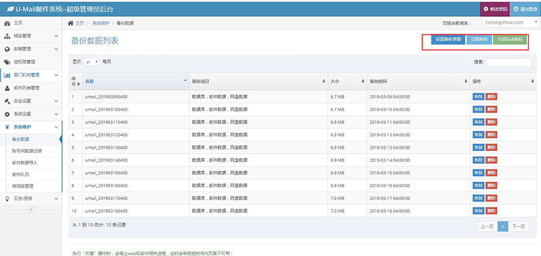The image size is (541, 256).
Task: Click 恢复 for umail_201903090400
Action: [x=478, y=97]
